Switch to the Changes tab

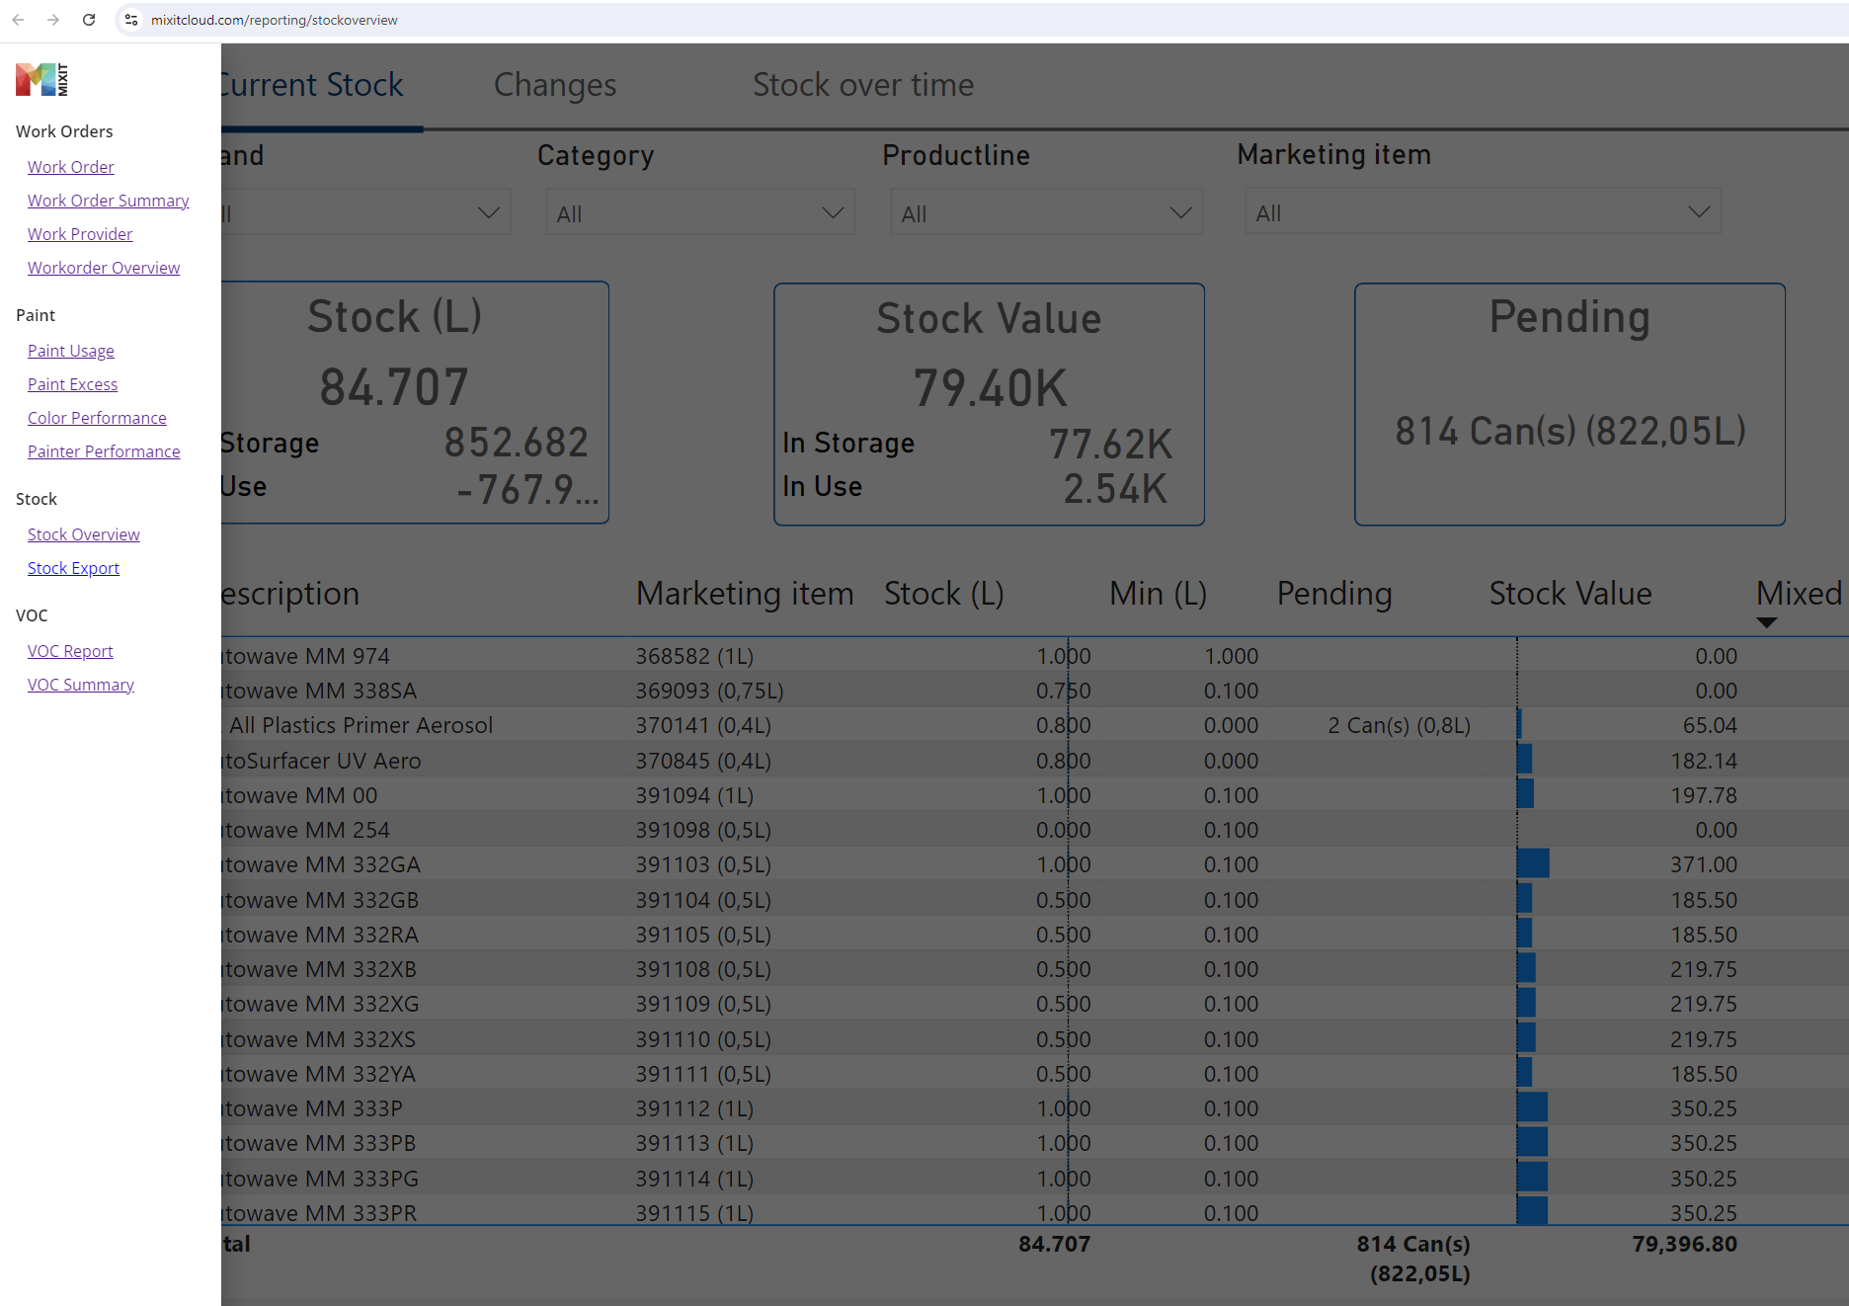[x=554, y=85]
